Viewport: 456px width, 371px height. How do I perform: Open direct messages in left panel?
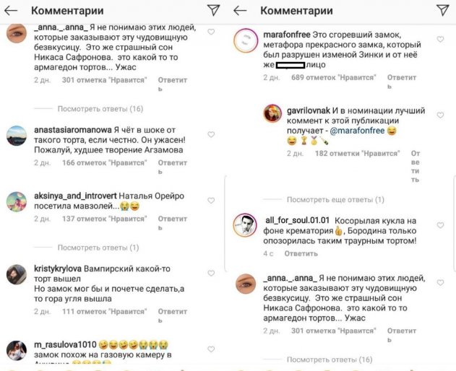[213, 10]
